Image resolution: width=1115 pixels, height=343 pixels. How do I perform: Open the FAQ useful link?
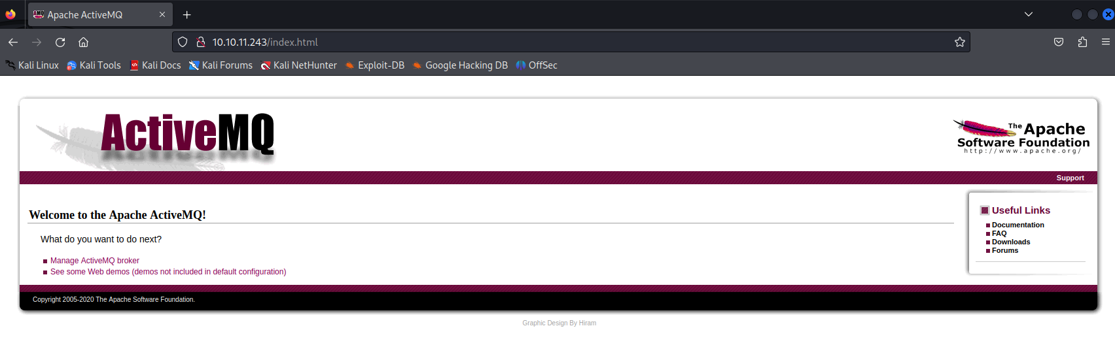(999, 233)
